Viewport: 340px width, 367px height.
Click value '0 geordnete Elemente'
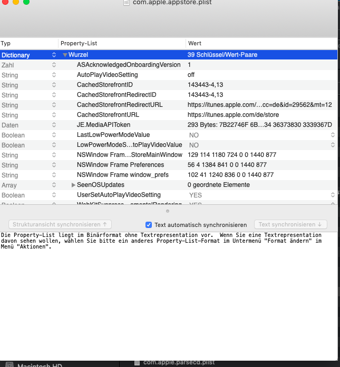click(x=219, y=185)
